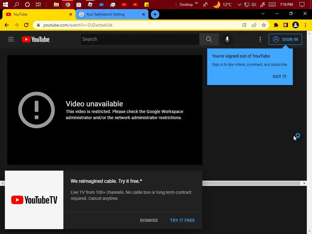Toggle Chrome side panel

(x=285, y=25)
